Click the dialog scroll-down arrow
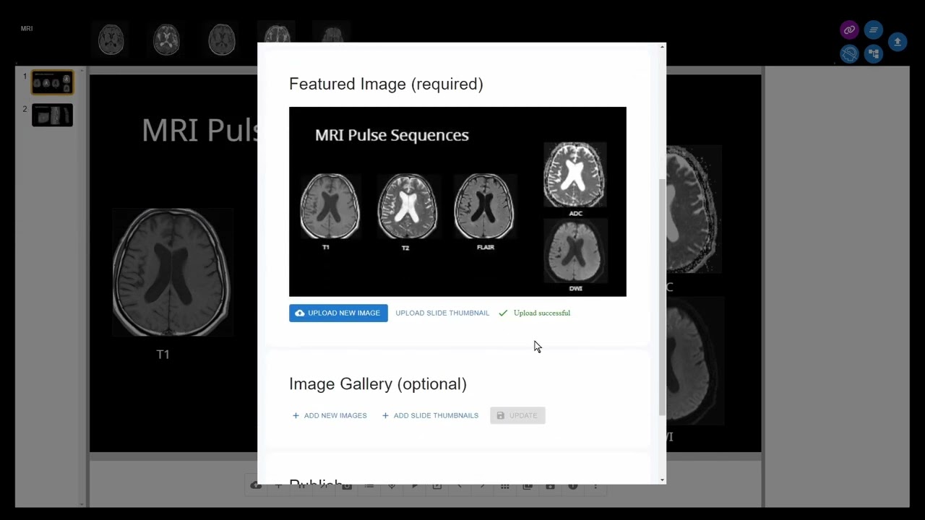 (662, 480)
